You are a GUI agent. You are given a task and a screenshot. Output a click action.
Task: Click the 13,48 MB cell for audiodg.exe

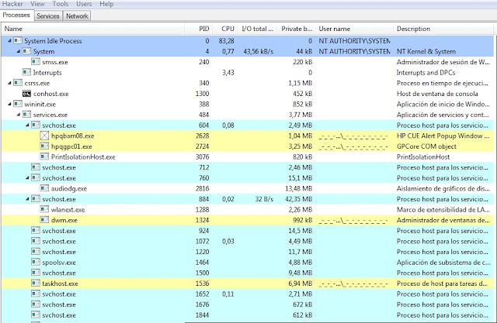coord(298,188)
